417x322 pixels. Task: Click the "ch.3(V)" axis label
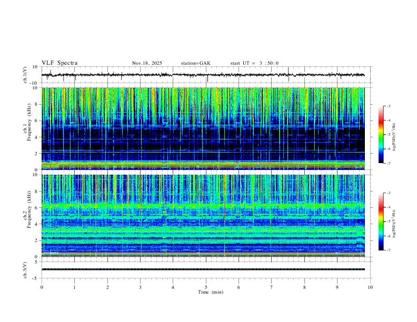tap(25, 270)
